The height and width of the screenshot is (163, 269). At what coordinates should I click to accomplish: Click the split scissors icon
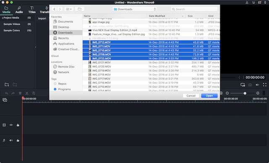click(27, 93)
